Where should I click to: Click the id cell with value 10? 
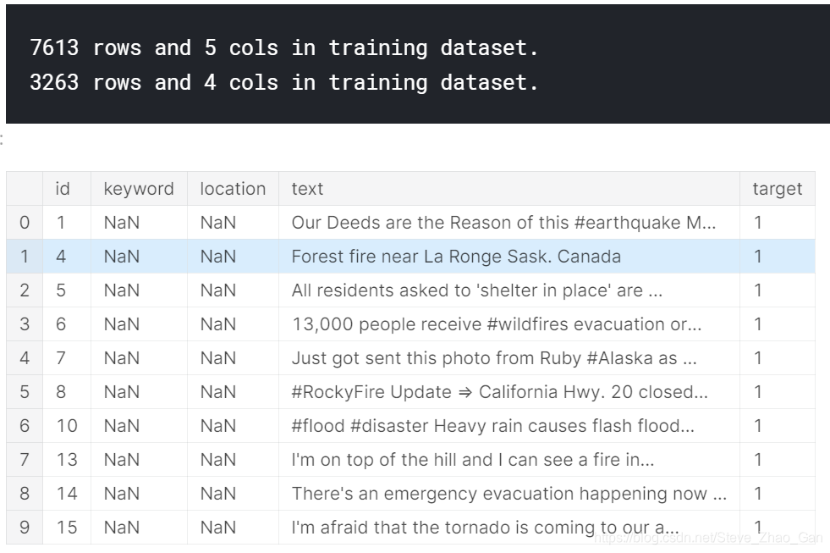pyautogui.click(x=67, y=426)
